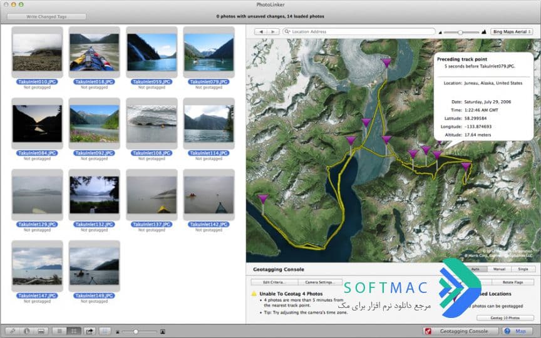Open the info inspector icon
Screen dimensions: 541x338
tap(27, 331)
